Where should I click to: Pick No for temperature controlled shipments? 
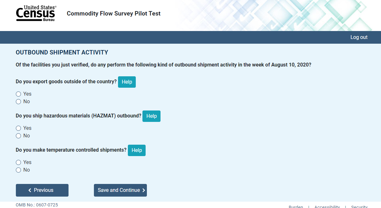(18, 170)
